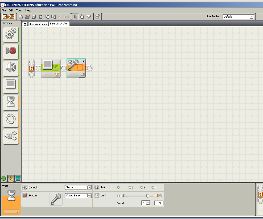
Task: Pick the Switch block from palette
Action: [11, 137]
